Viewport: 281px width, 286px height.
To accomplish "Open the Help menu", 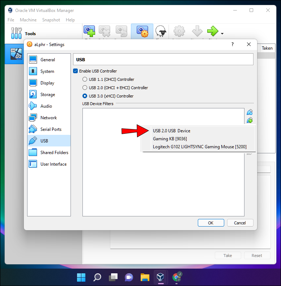I will point(70,20).
